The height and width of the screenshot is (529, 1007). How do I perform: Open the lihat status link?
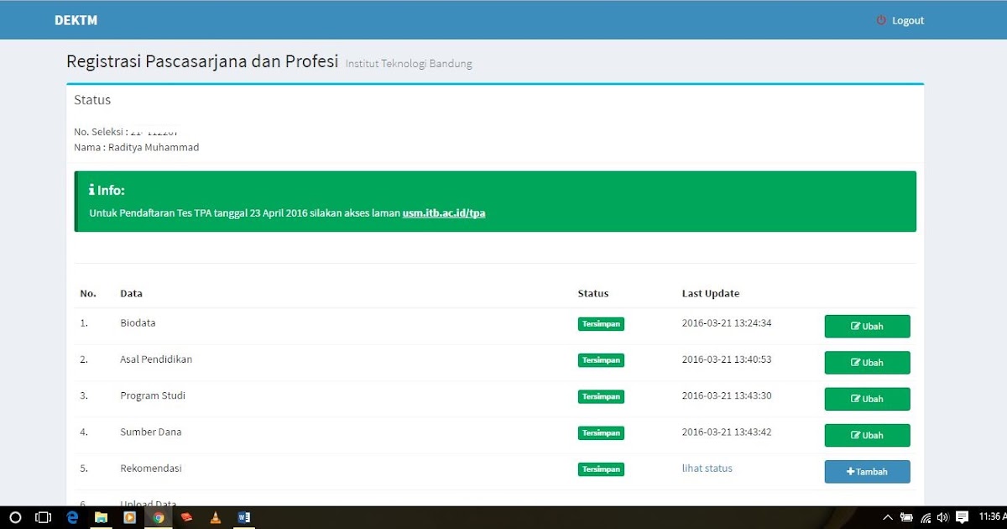click(x=707, y=469)
